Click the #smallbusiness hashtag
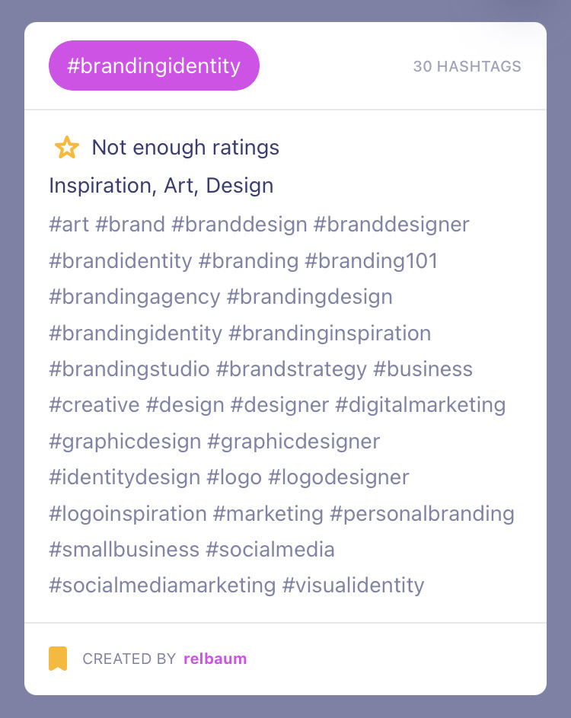Screen dimensions: 571x718 click(124, 550)
